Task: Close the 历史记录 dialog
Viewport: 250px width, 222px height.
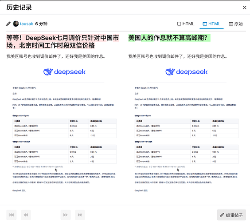Action: pos(244,8)
